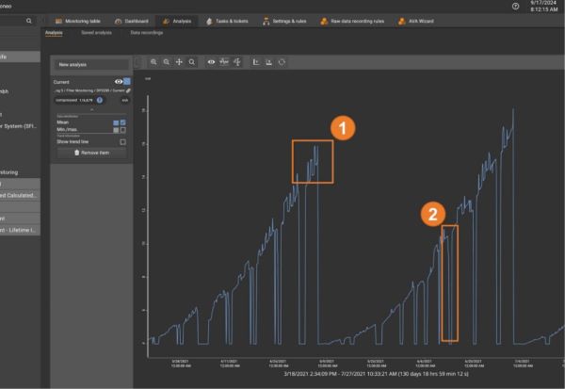Enable the Show trend line checkbox
The height and width of the screenshot is (389, 565).
tap(122, 141)
